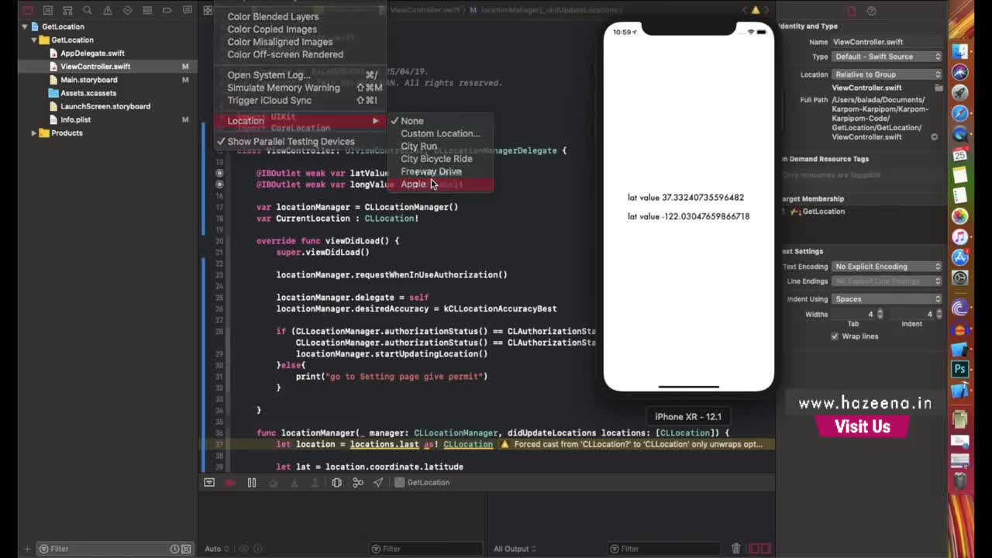Click the related items grid icon
Screen dimensions: 992x558
[208, 10]
